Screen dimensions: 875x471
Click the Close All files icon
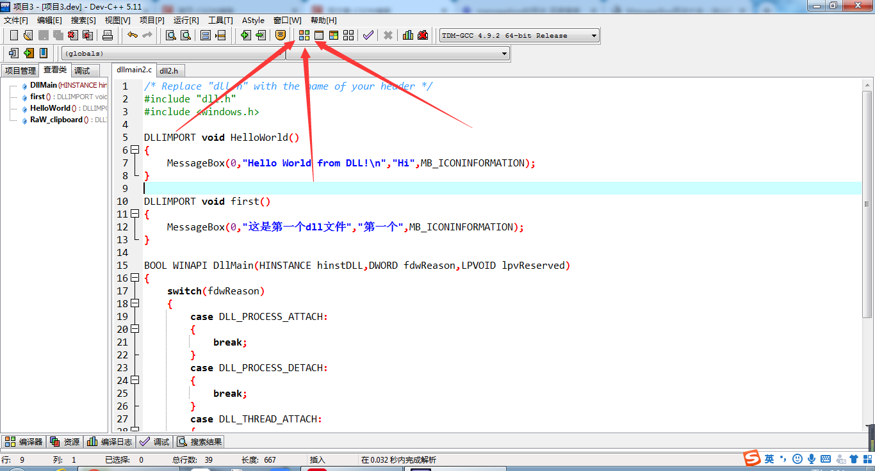coord(87,35)
